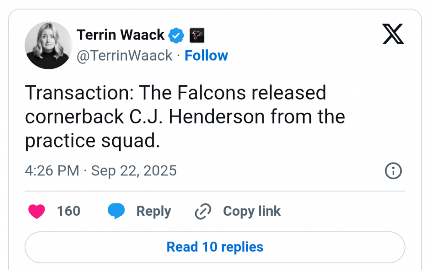This screenshot has width=430, height=270.
Task: Click the Reply label
Action: [x=154, y=211]
